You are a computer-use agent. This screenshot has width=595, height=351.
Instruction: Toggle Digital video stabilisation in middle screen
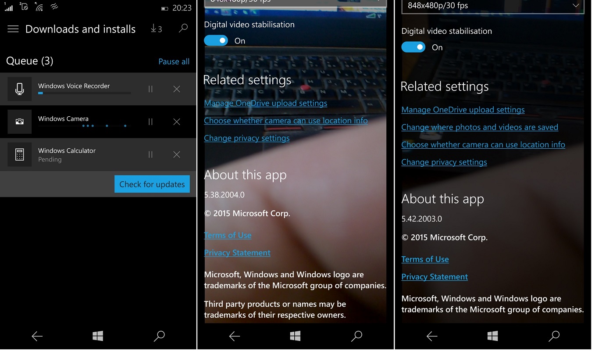tap(216, 41)
